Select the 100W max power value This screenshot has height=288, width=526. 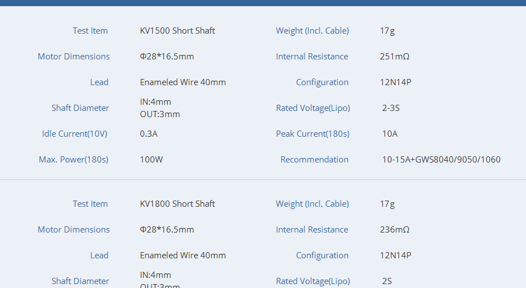point(151,160)
